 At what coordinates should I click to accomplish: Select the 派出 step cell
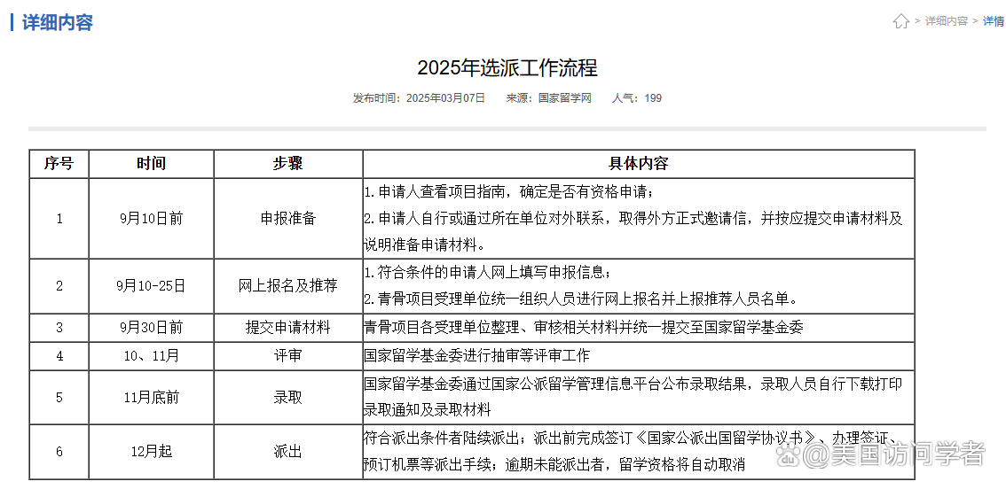288,452
